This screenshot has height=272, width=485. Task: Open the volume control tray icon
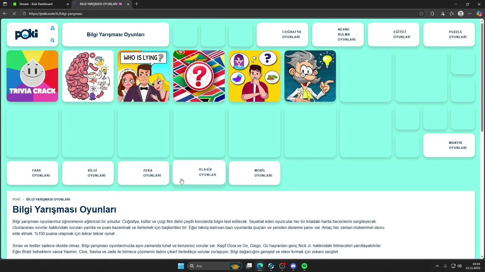pyautogui.click(x=460, y=266)
